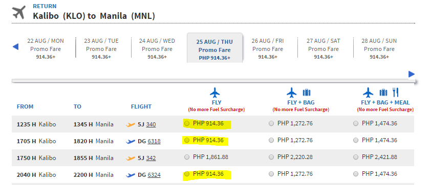Click the blue airline logo for flight DG 6318
The image size is (430, 185).
[131, 142]
